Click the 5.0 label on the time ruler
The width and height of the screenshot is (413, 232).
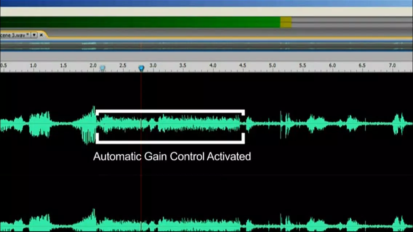[272, 65]
